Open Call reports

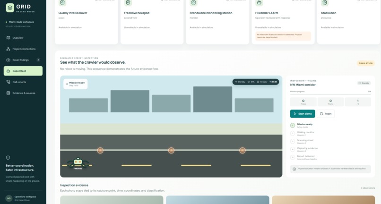click(x=23, y=82)
